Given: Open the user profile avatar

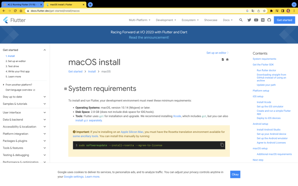Looking at the screenshot, I should tap(288, 11).
